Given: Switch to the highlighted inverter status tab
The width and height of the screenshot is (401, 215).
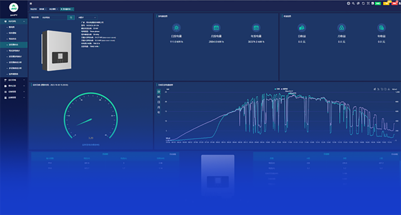Looking at the screenshot, I should point(67,9).
